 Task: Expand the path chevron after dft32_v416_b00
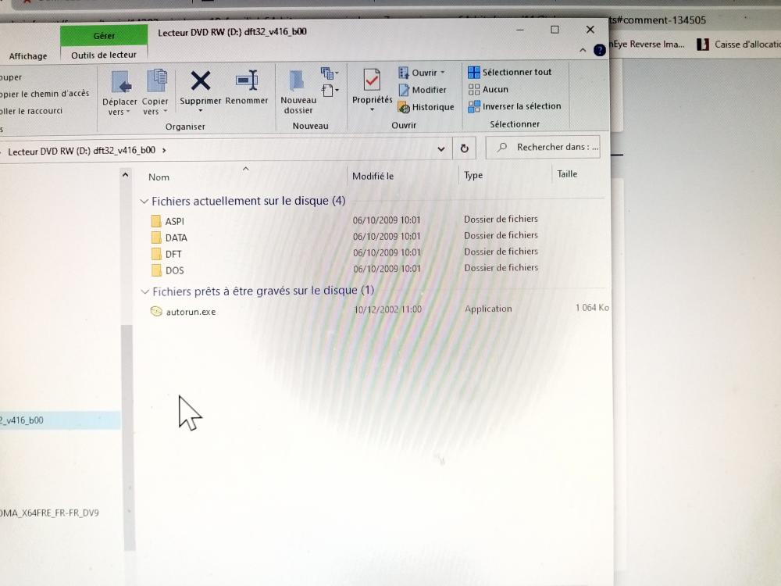[164, 150]
